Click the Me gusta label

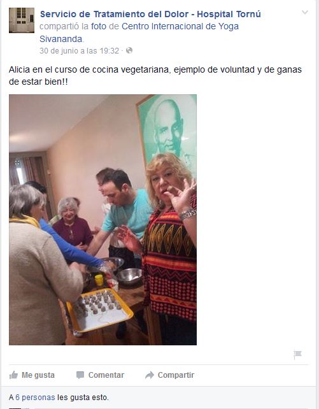point(38,375)
